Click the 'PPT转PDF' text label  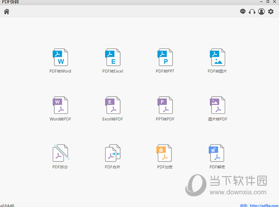click(165, 119)
